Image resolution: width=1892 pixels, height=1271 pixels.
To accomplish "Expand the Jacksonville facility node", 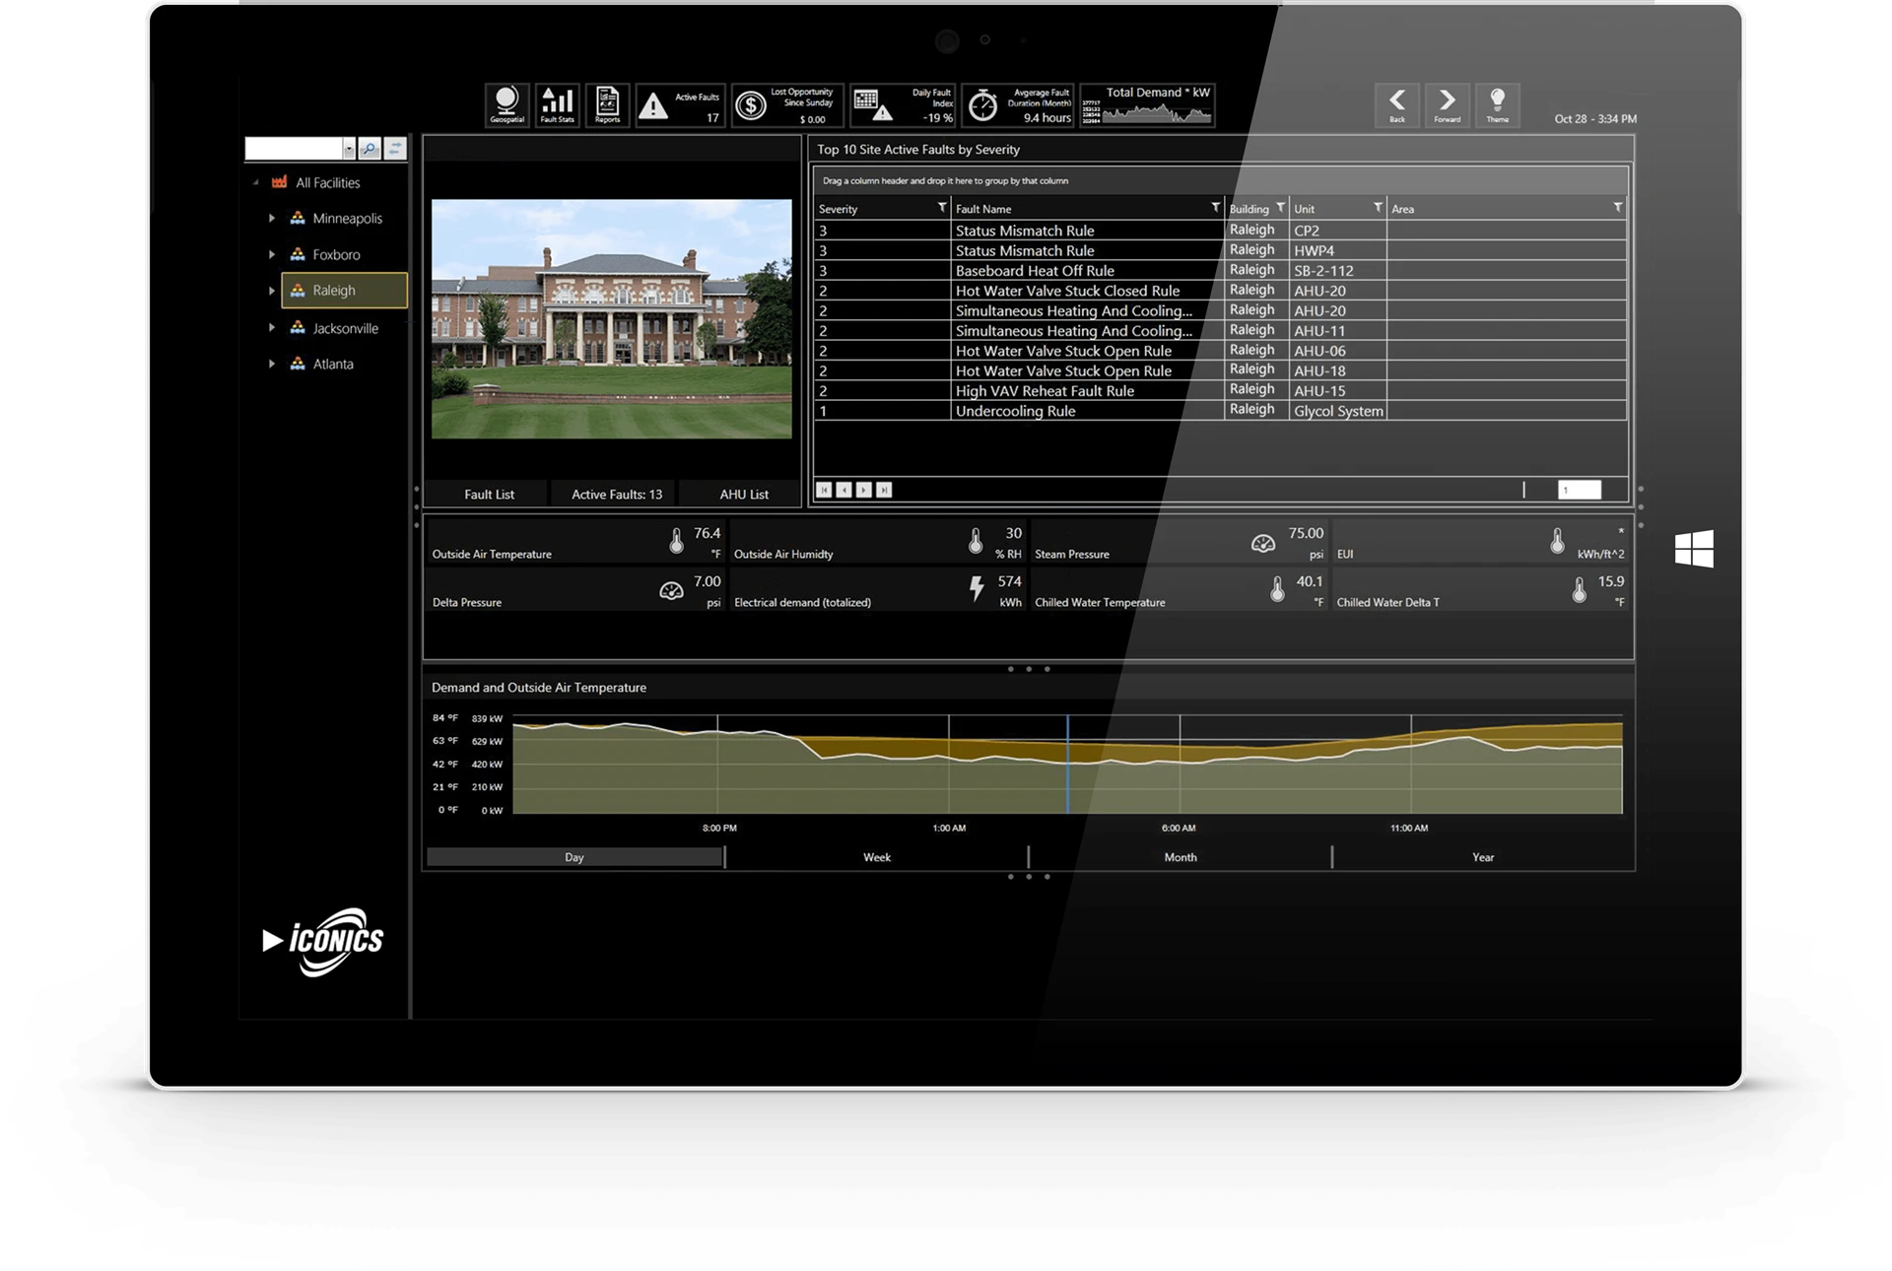I will (x=272, y=328).
